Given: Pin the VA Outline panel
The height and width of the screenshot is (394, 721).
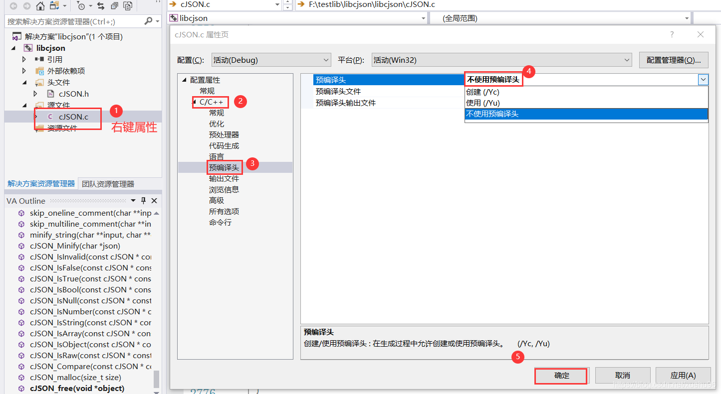Looking at the screenshot, I should tap(144, 201).
